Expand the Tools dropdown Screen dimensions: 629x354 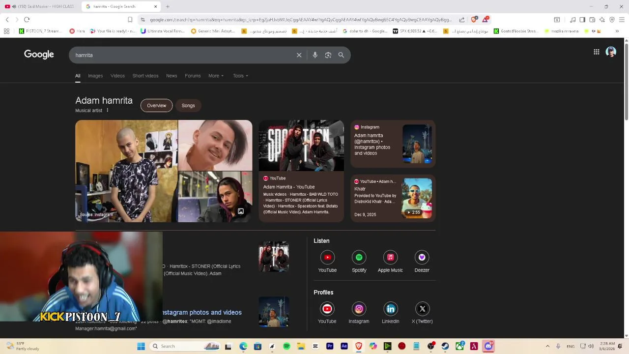(x=241, y=76)
